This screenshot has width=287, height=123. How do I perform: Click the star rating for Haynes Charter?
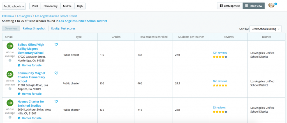point(220,112)
